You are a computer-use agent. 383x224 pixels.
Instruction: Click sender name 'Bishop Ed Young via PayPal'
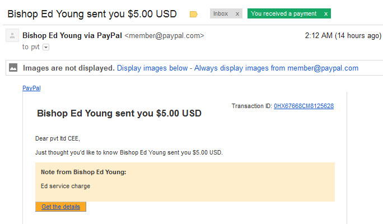(72, 36)
